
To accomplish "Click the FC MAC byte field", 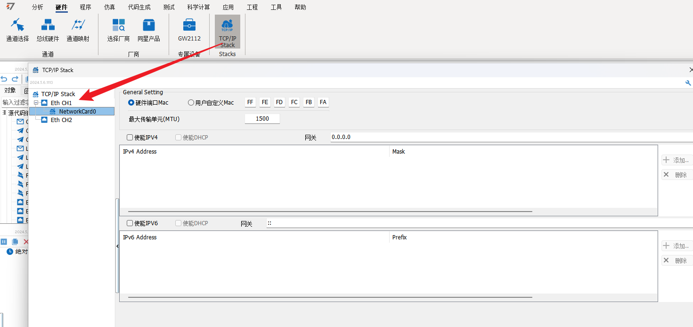I will click(x=294, y=102).
